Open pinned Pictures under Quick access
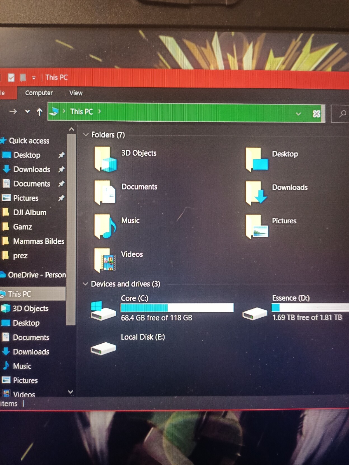Viewport: 349px width, 465px height. (26, 198)
